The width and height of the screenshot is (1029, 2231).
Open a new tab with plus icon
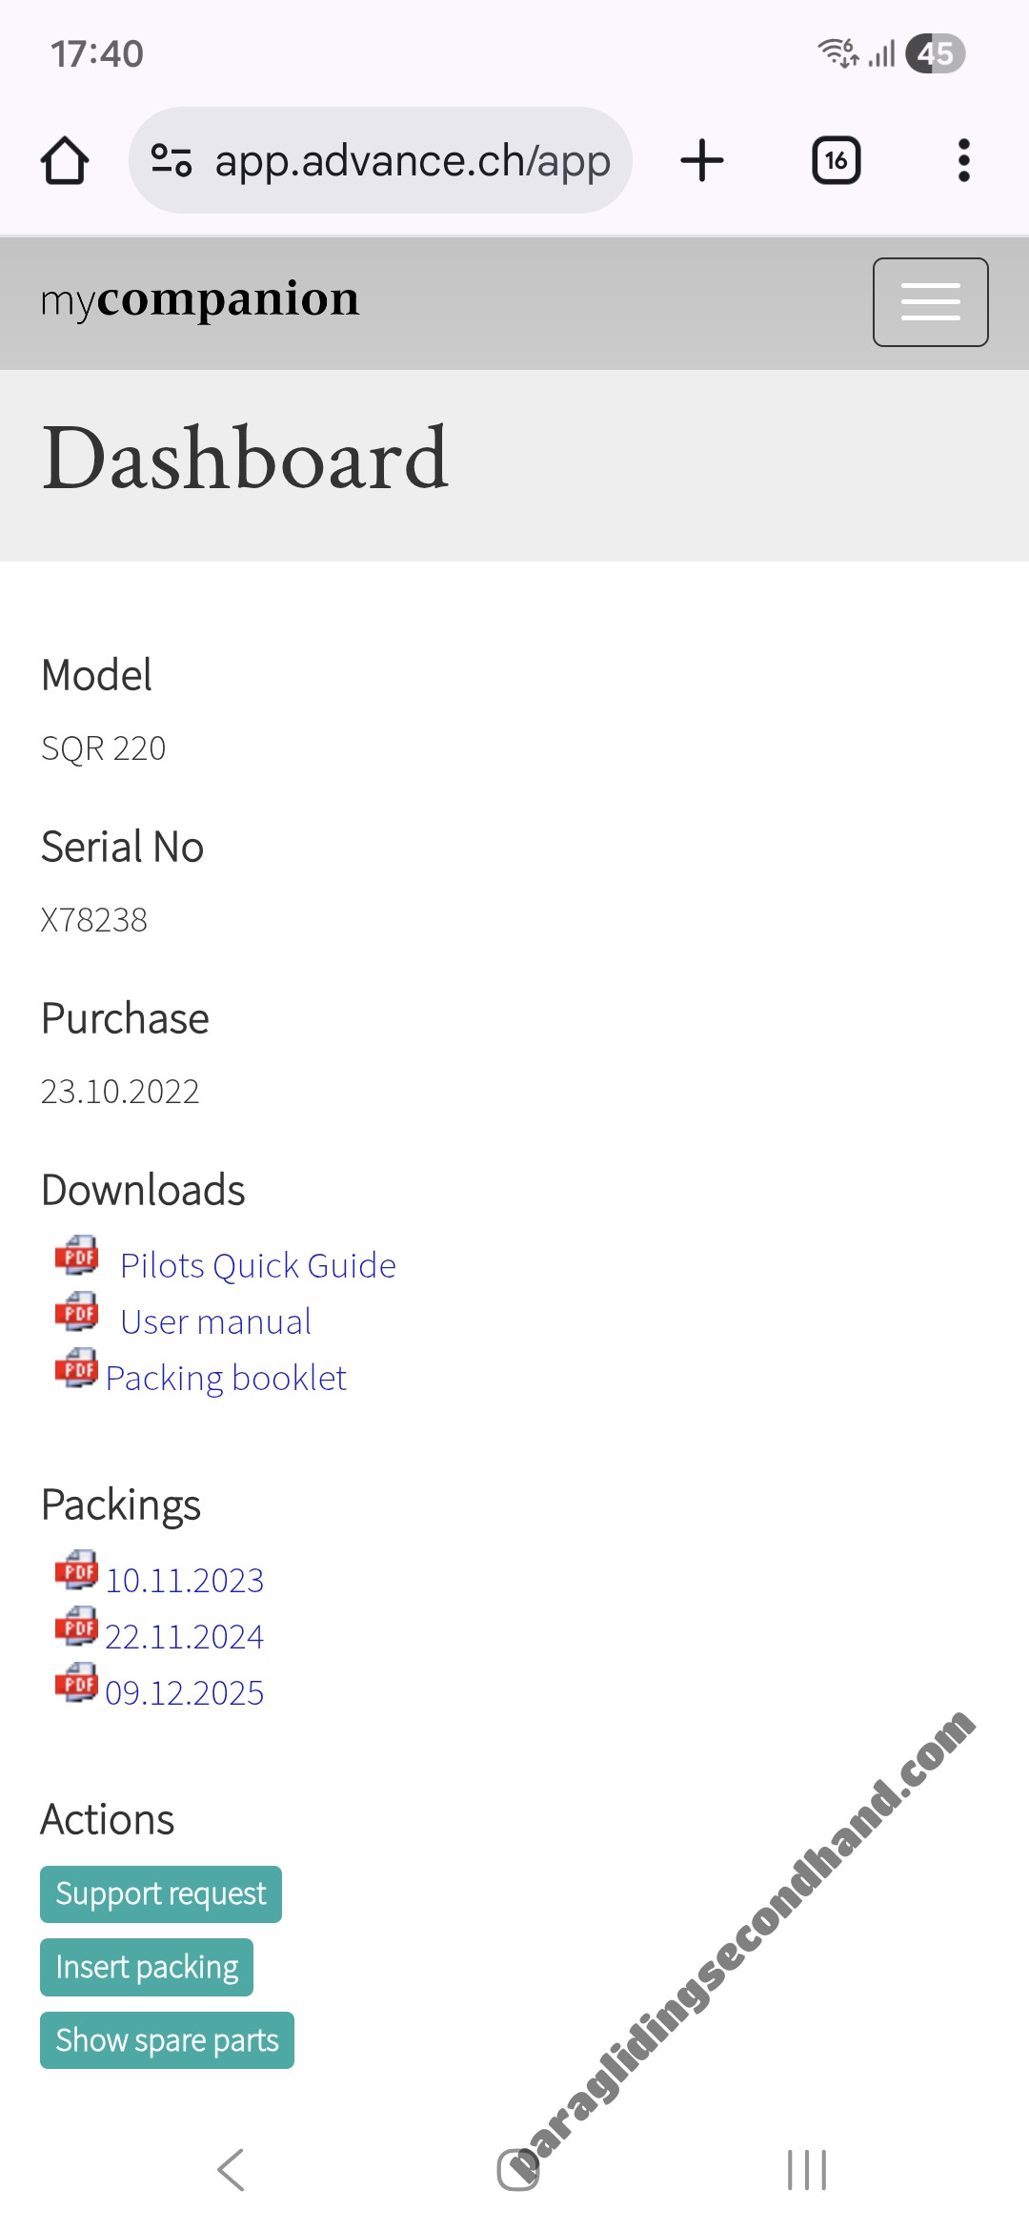702,160
